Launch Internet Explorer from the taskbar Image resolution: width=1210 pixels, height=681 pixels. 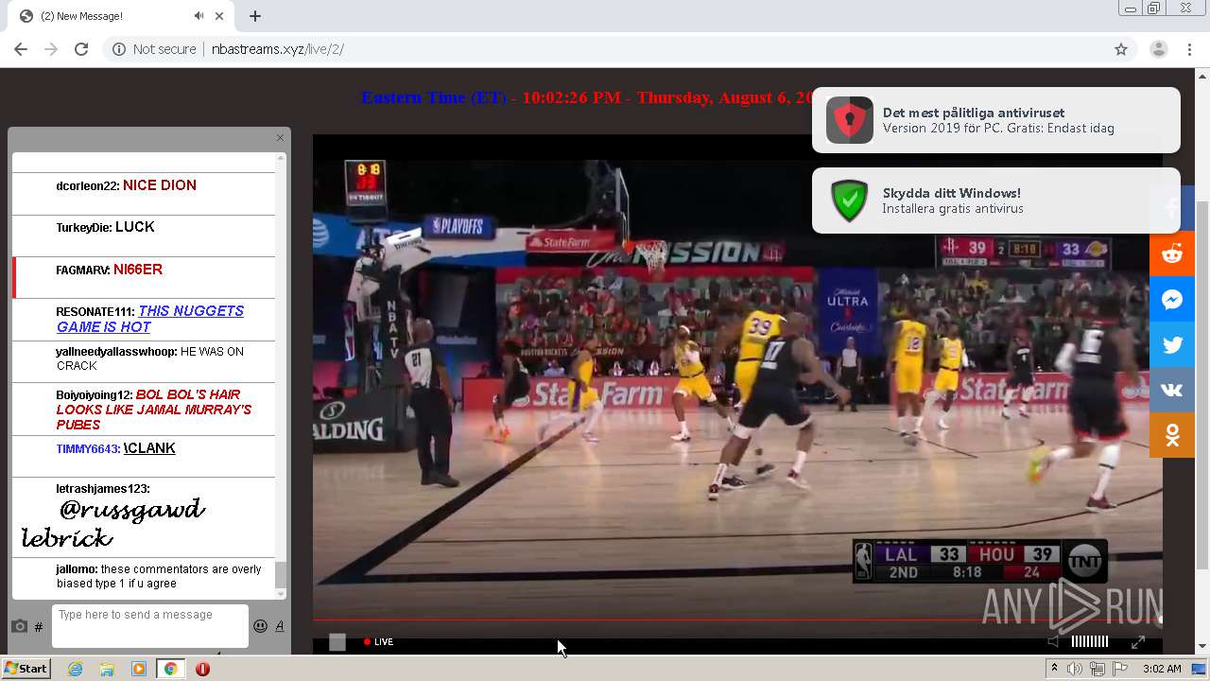75,669
